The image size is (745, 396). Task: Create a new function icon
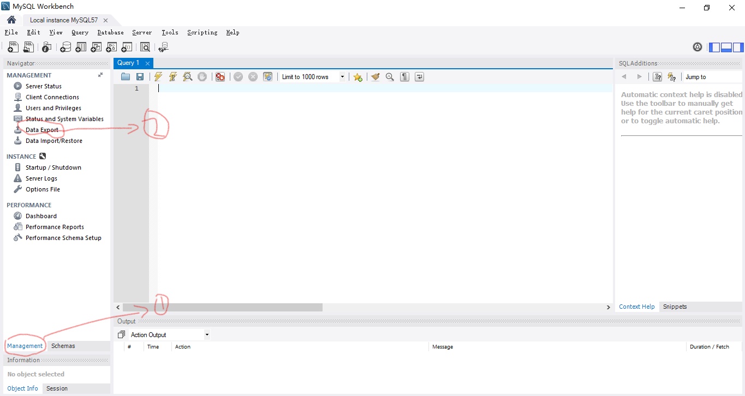tap(127, 47)
